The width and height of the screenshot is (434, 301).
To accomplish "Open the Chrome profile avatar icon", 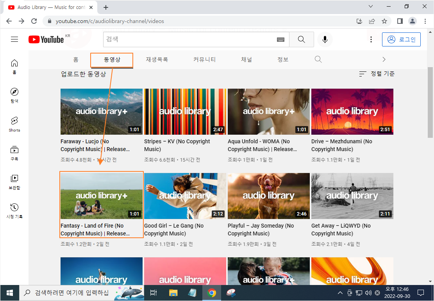I will tap(413, 21).
